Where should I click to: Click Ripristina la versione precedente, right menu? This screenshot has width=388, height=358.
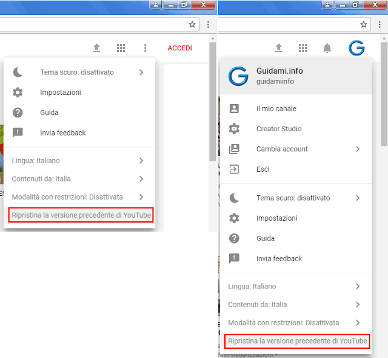pyautogui.click(x=297, y=341)
